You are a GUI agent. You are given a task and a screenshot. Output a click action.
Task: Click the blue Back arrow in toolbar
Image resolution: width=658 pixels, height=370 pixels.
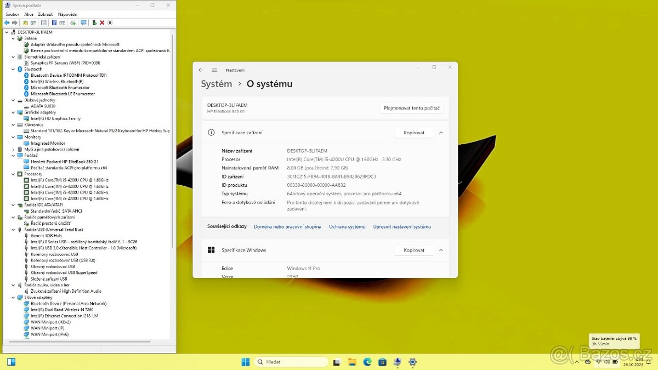click(7, 22)
